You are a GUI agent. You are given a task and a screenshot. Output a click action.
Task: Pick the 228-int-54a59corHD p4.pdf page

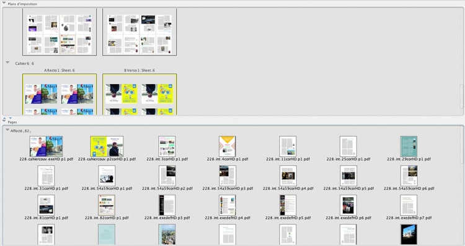pos(288,176)
